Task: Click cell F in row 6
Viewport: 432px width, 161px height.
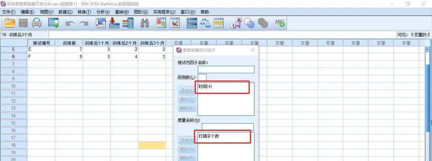Action: click(41, 57)
